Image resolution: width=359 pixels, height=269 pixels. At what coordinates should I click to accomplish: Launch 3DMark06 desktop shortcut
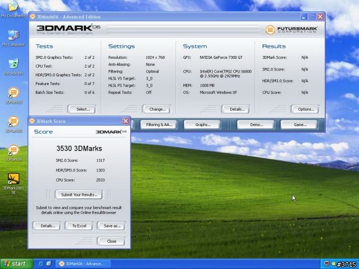pos(13,153)
